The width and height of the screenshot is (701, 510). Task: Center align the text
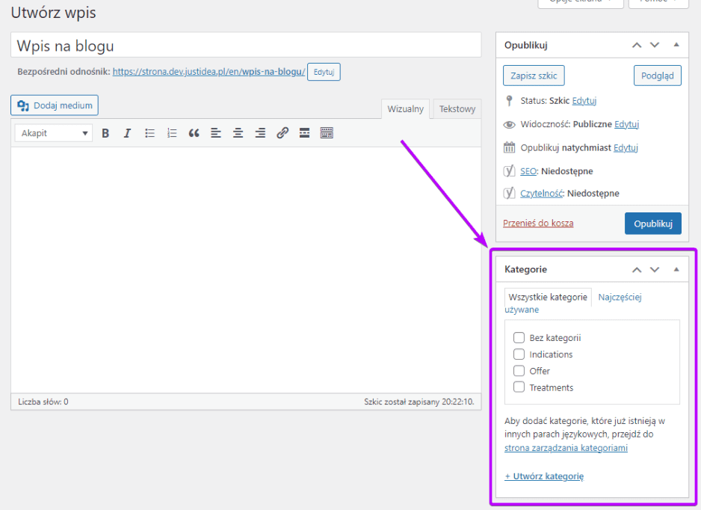click(238, 133)
